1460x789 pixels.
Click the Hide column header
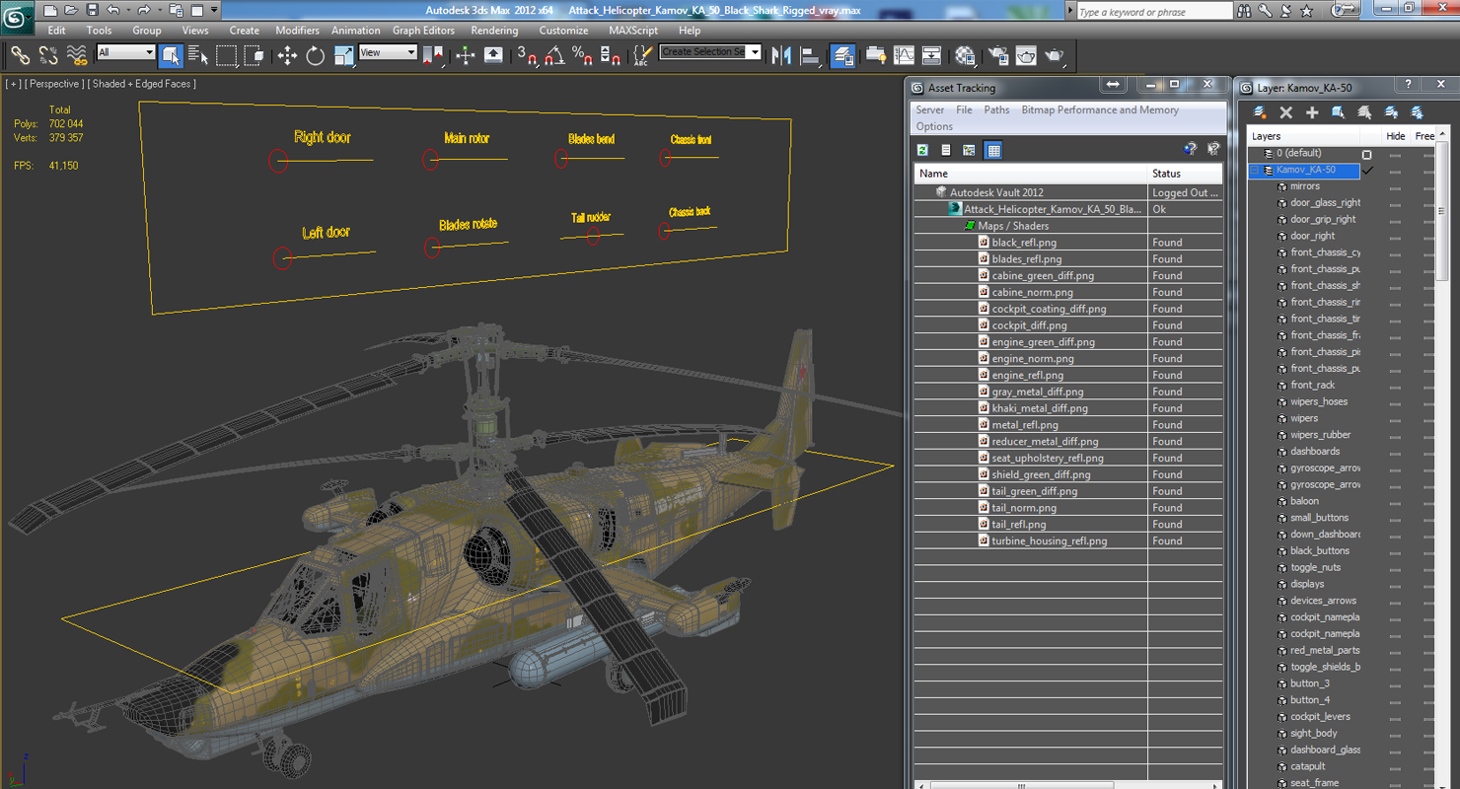[1396, 136]
